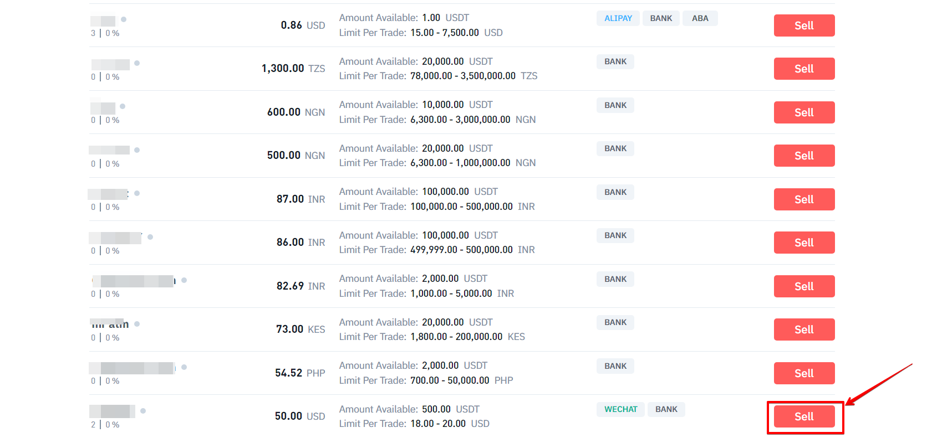Click status dot beside 54.52 PHP merchant
Viewport: 937px width, 448px height.
(x=184, y=367)
